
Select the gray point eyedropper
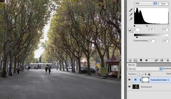131,15
